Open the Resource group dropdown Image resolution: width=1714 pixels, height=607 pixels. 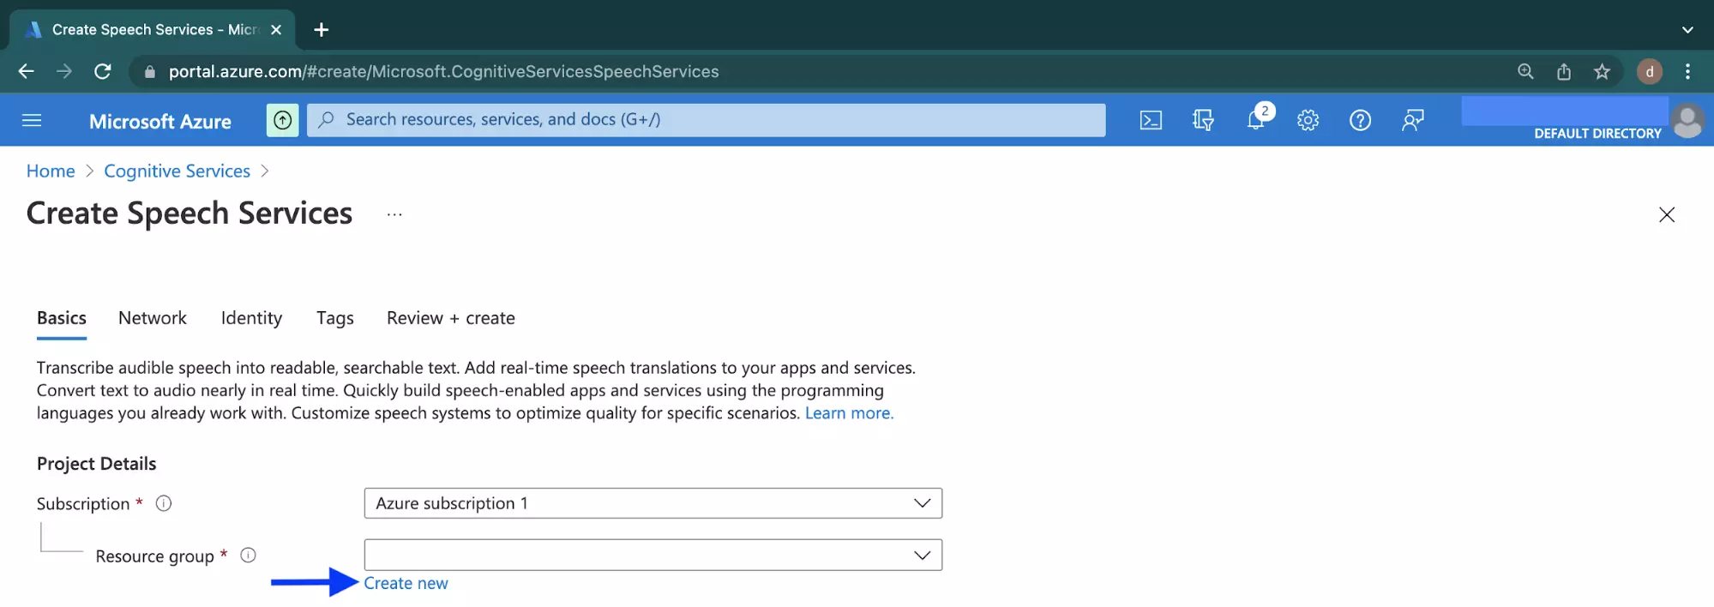tap(653, 555)
